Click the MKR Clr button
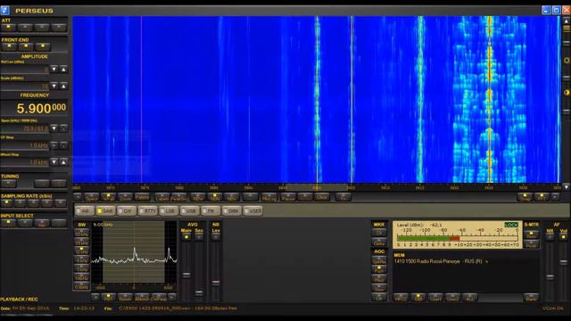The width and height of the screenshot is (571, 321). (379, 233)
